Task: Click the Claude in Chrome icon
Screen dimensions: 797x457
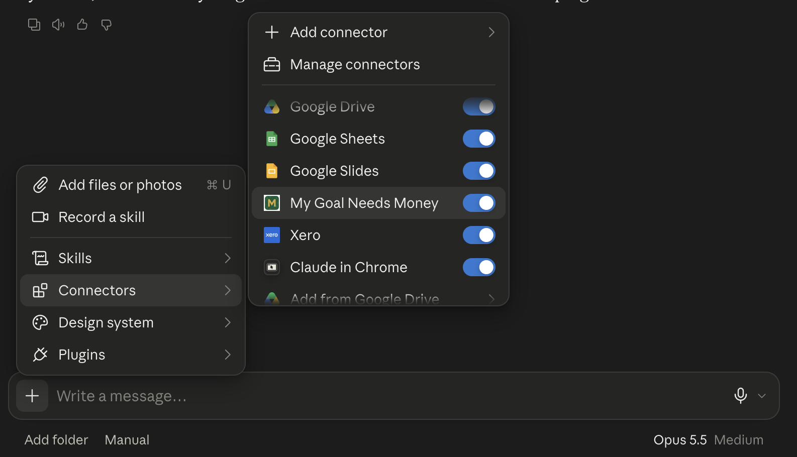Action: pyautogui.click(x=272, y=267)
